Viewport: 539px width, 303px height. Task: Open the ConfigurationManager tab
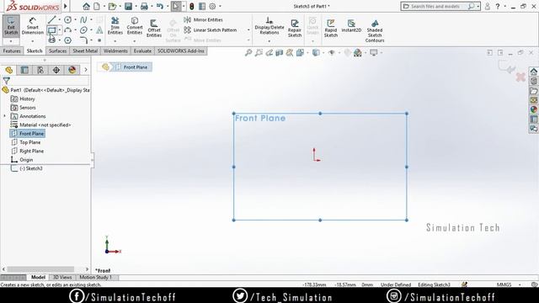[x=40, y=70]
